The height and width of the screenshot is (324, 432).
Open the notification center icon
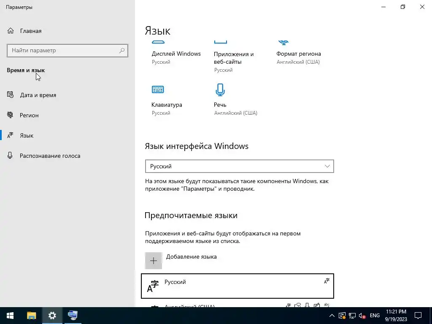pyautogui.click(x=418, y=316)
